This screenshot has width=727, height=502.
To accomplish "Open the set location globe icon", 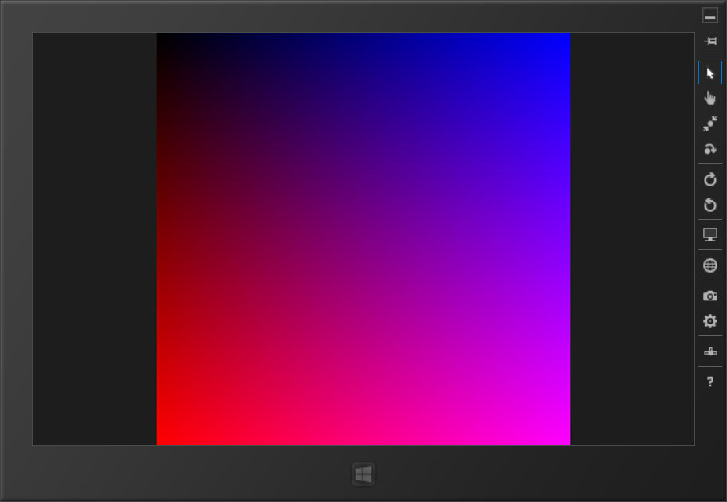I will tap(709, 265).
